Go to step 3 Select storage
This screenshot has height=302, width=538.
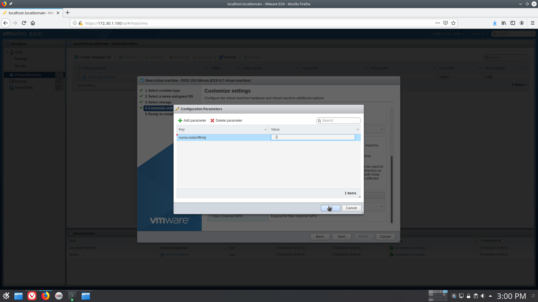[158, 102]
